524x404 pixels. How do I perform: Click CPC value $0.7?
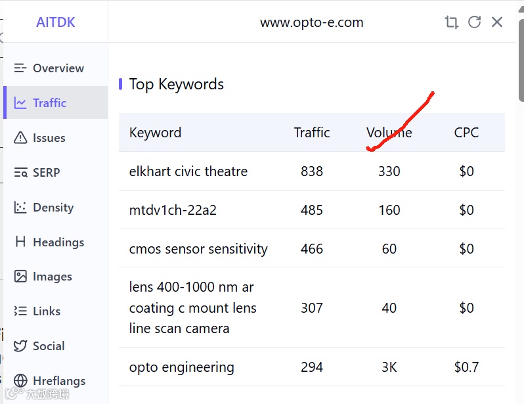coord(466,367)
